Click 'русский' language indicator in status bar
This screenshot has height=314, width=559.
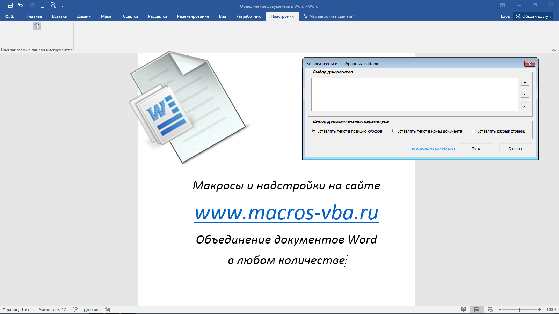point(91,309)
